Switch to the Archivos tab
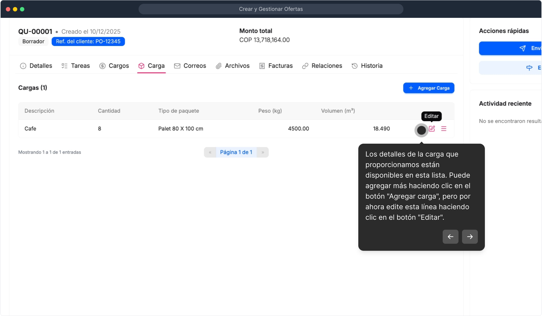 click(x=233, y=66)
